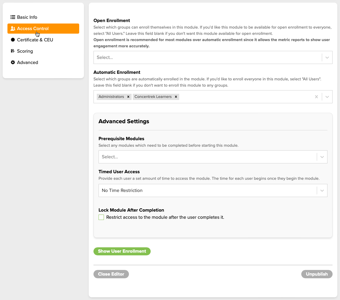The height and width of the screenshot is (300, 340).
Task: Click the Certificate & CEU asterisk icon
Action: pyautogui.click(x=12, y=40)
